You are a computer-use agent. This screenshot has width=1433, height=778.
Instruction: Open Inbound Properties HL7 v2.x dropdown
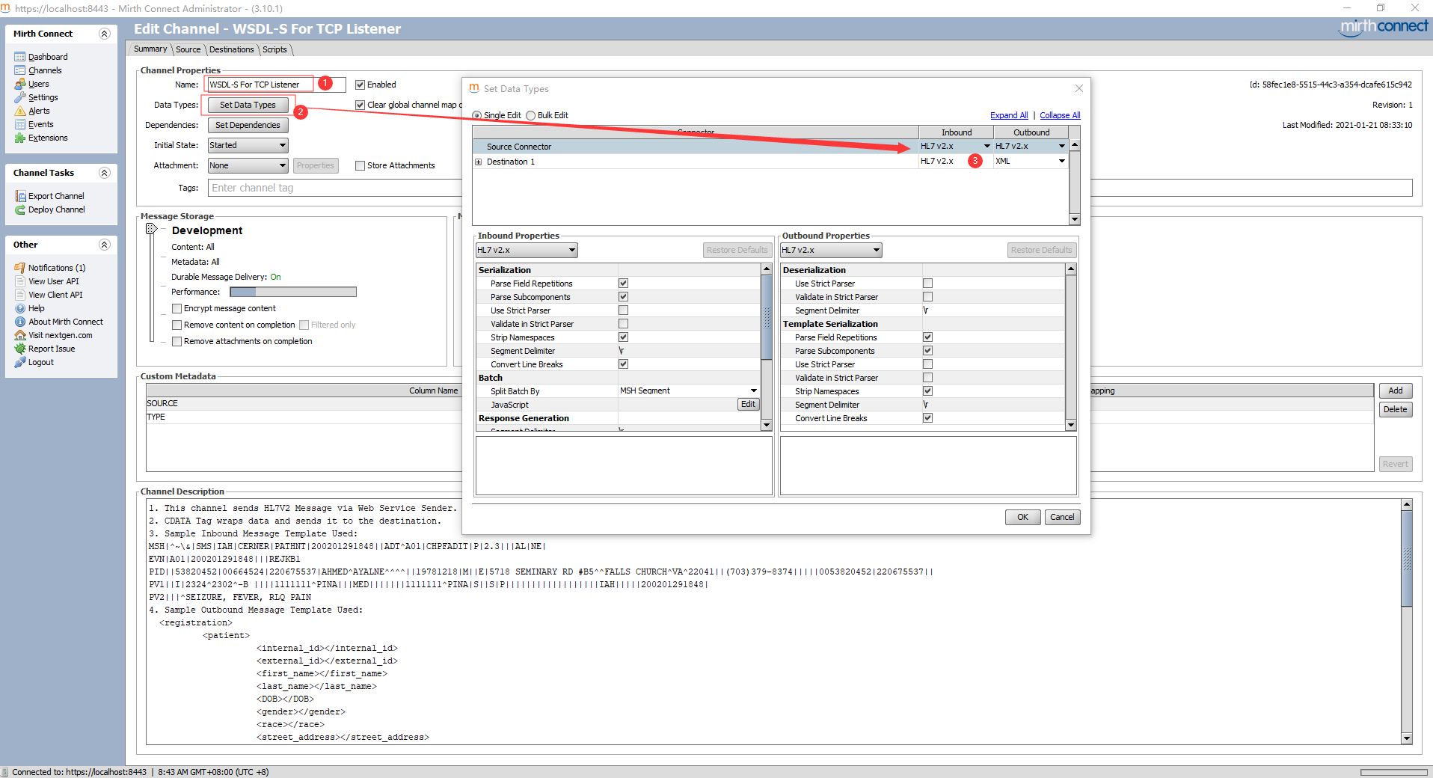pos(527,250)
